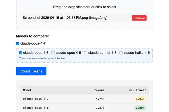Uncheck the claude-opus-4-6 checkbox
This screenshot has height=112, width=169.
[20, 53]
